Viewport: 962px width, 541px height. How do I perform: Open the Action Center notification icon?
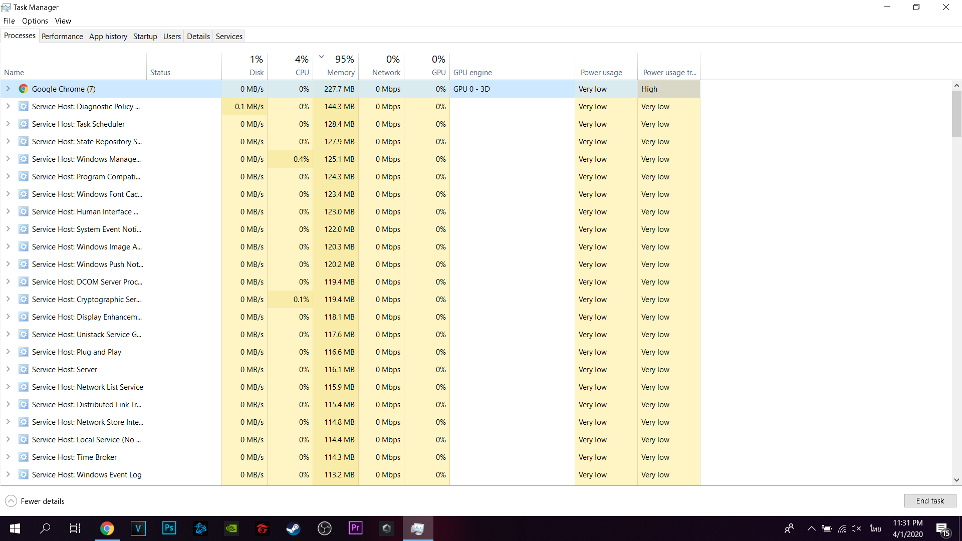[x=942, y=528]
